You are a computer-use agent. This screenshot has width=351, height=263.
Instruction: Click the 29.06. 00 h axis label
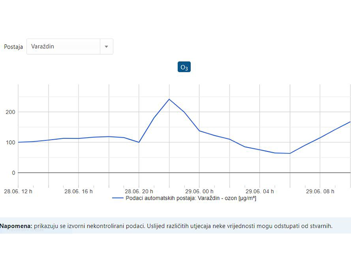pos(199,192)
